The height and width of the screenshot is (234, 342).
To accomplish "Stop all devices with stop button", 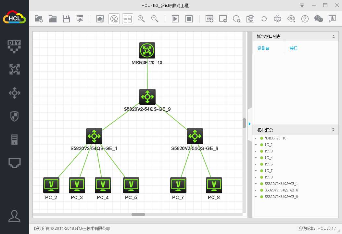I will 189,19.
